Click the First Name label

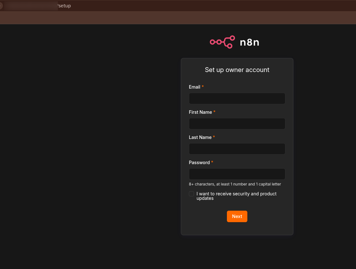click(x=200, y=112)
